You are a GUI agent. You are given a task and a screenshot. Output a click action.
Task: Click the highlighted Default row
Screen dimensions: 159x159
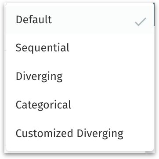[80, 19]
